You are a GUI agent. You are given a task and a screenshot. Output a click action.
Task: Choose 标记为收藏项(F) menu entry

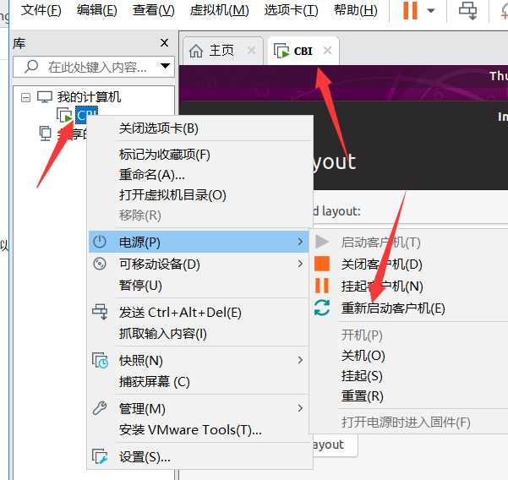200,155
